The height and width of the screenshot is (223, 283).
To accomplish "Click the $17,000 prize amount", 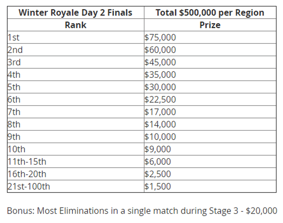I will (x=160, y=112).
